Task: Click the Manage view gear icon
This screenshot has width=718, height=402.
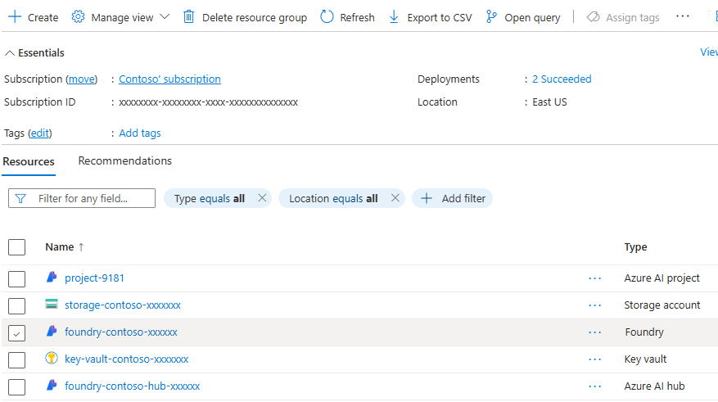Action: pyautogui.click(x=78, y=17)
